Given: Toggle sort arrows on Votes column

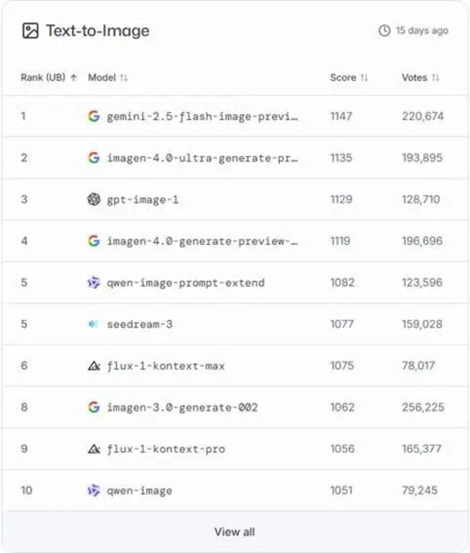Looking at the screenshot, I should 435,78.
